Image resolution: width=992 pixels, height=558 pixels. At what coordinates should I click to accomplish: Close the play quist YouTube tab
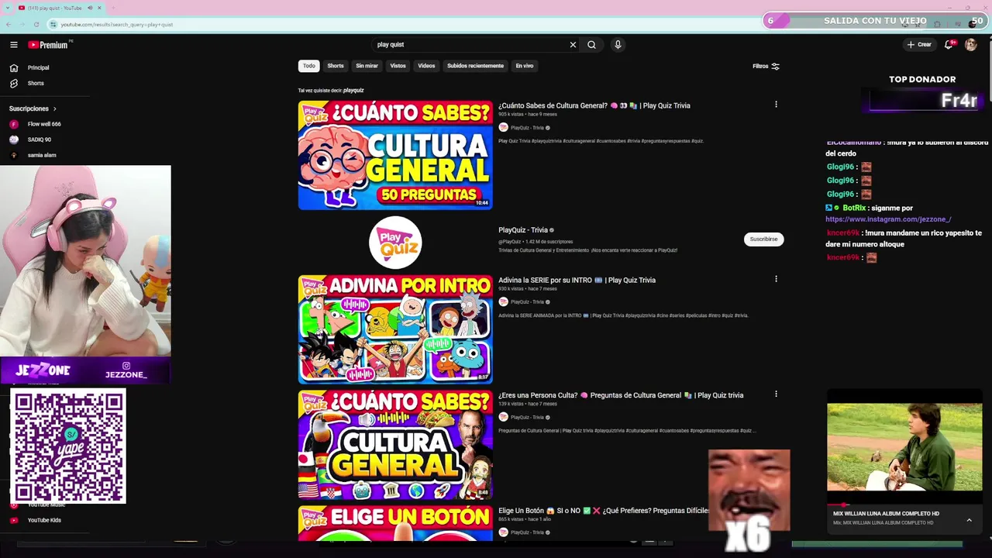pos(101,8)
